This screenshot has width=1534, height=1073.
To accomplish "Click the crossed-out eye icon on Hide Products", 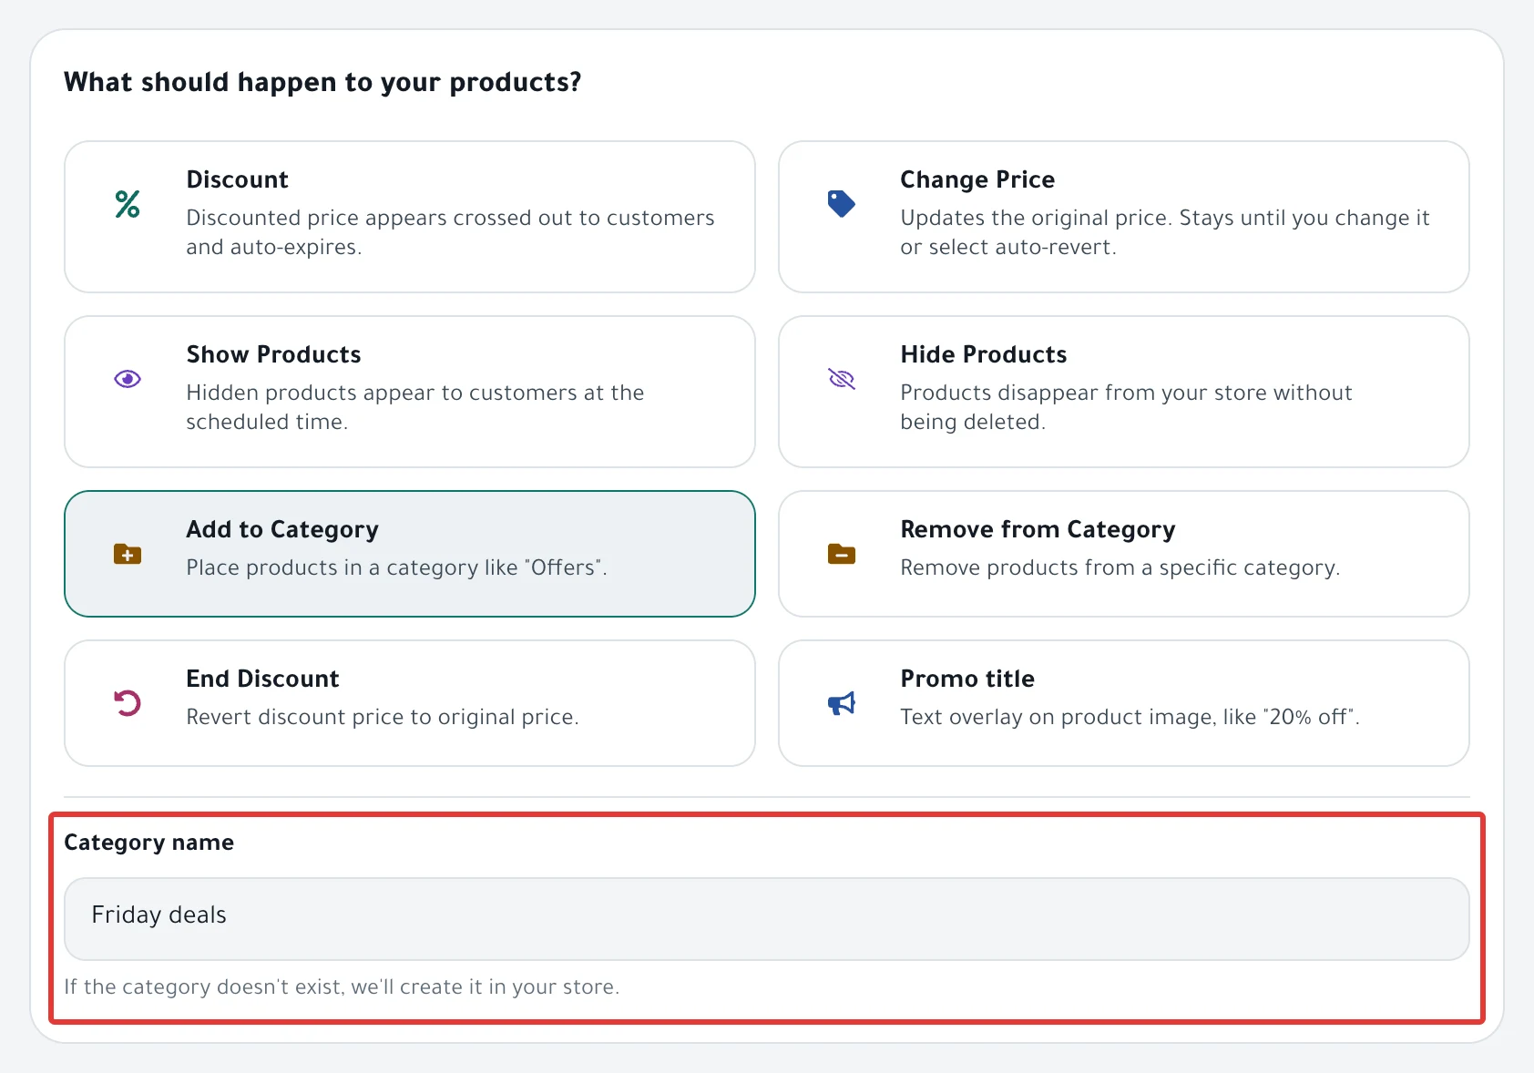I will [x=842, y=379].
